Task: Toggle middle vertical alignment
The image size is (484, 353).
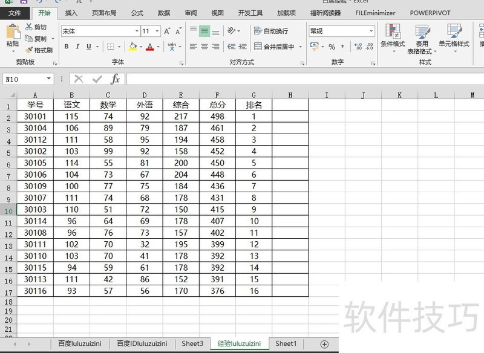Action: 204,30
